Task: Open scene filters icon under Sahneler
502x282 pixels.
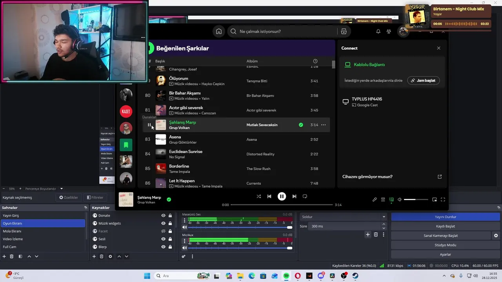Action: [x=20, y=257]
